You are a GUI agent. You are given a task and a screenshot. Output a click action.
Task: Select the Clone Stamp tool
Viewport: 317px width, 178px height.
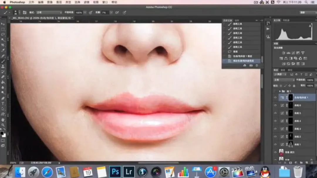tap(3, 67)
